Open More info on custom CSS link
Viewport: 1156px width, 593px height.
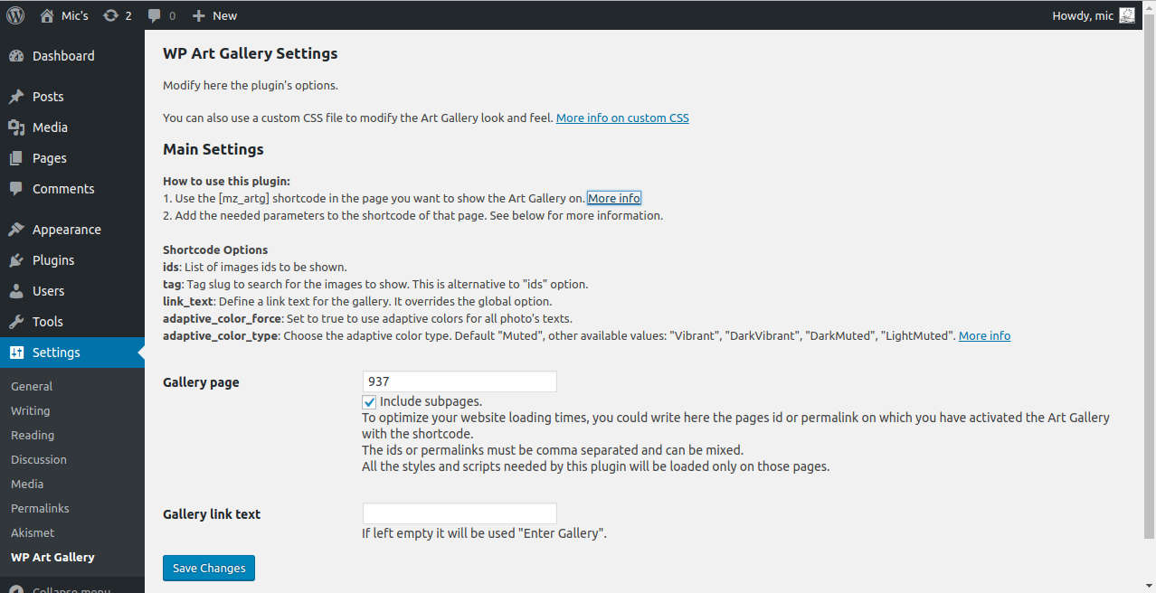(622, 118)
